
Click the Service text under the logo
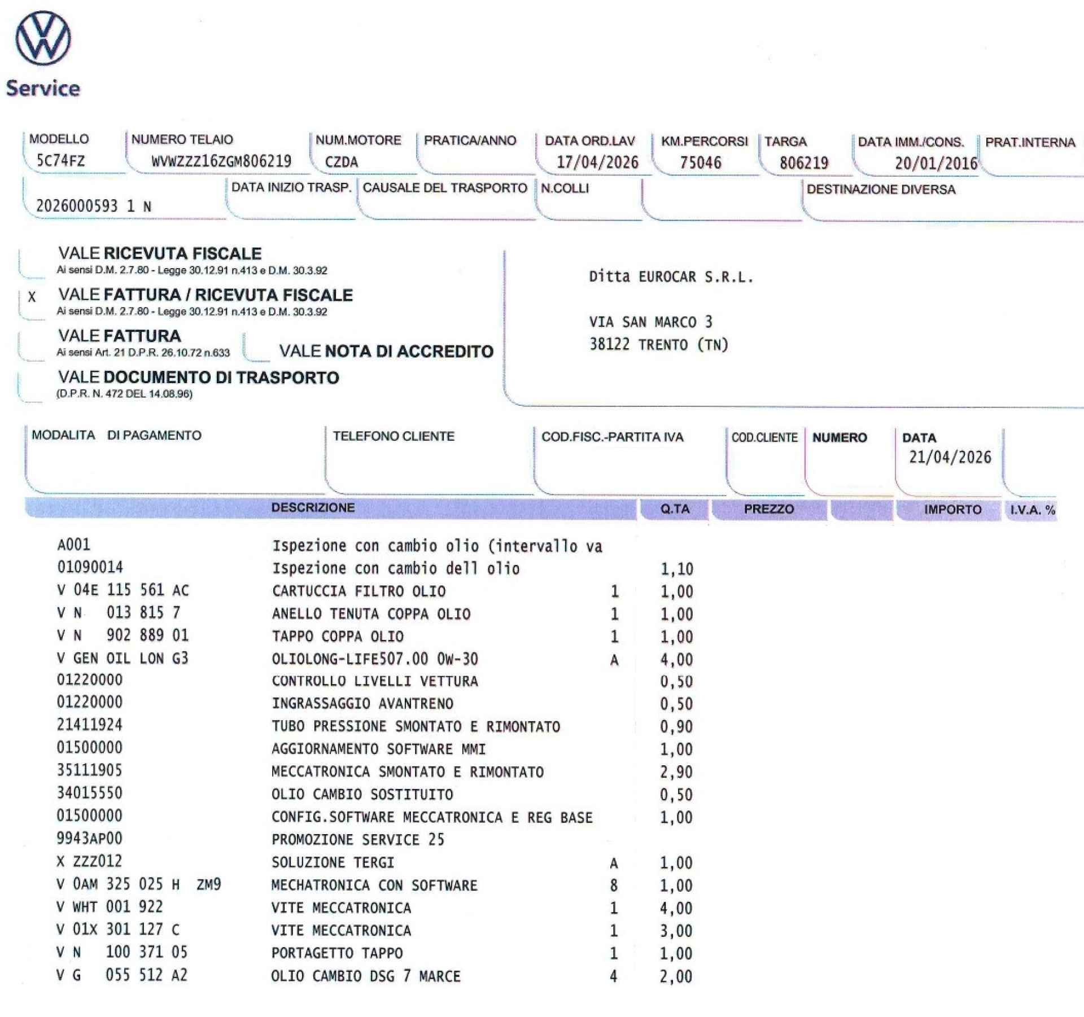point(43,89)
